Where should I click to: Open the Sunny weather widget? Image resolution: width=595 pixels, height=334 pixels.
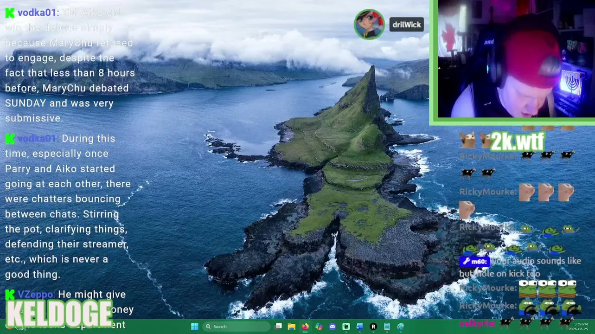[17, 328]
